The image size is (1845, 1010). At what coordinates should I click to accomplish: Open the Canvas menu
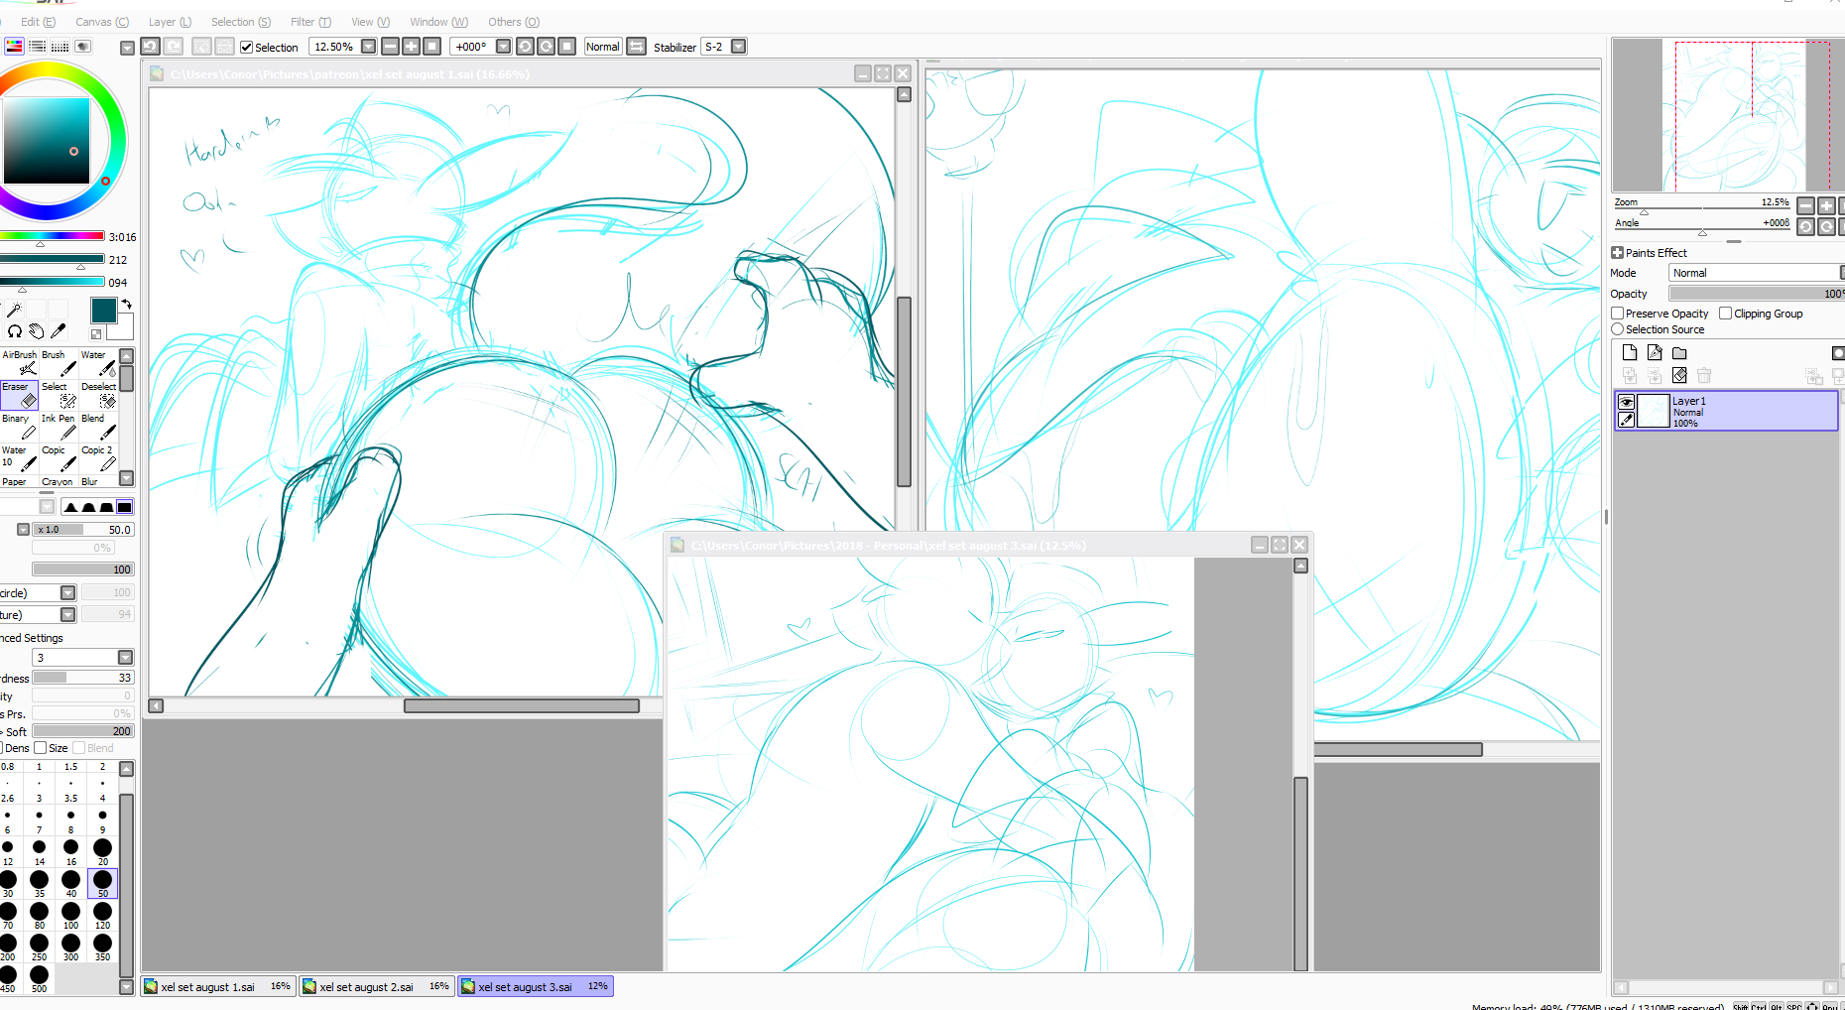[102, 22]
